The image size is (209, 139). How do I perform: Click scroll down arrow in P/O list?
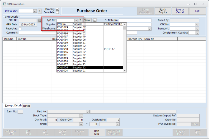[x=125, y=71]
